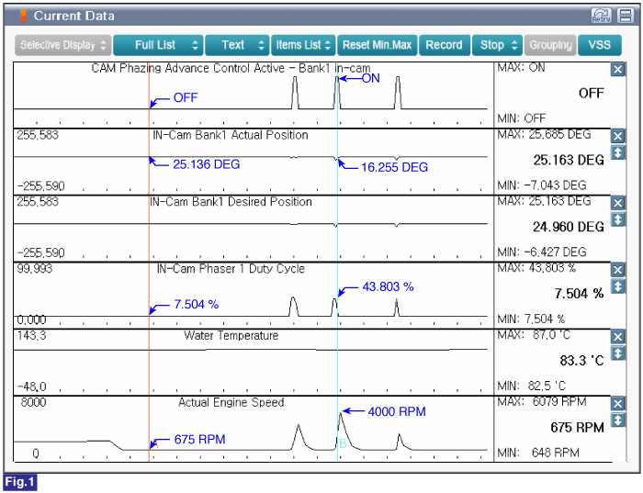
Task: Close the Water Temperature graph
Action: click(617, 337)
